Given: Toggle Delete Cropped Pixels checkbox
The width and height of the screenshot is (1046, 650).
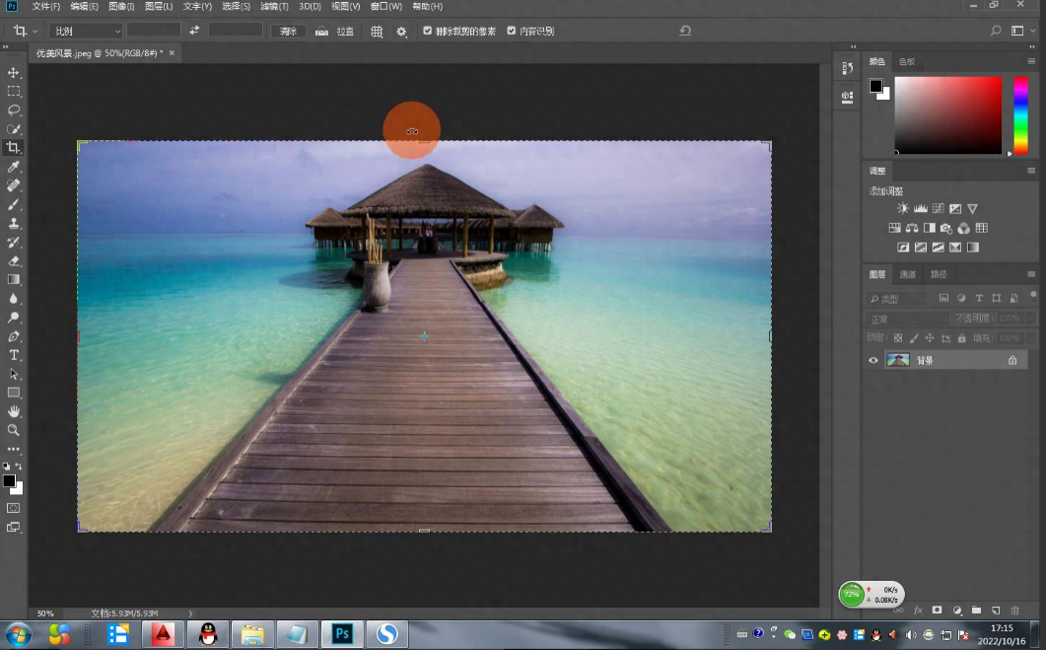Looking at the screenshot, I should (x=428, y=30).
